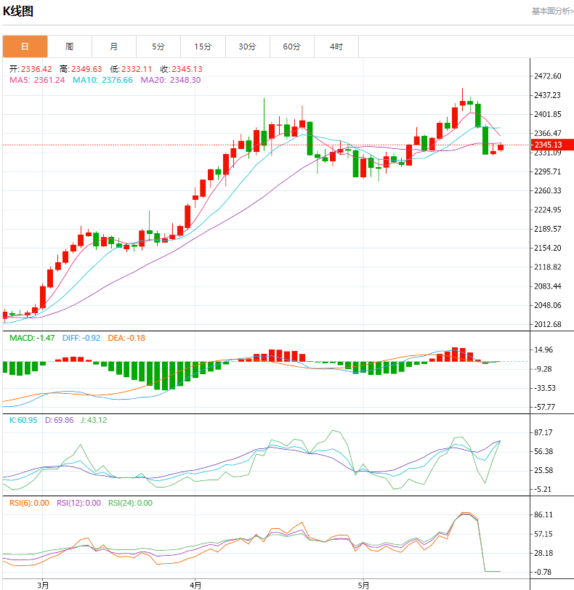This screenshot has height=590, width=574.
Task: Switch to the 周 (weekly) tab
Action: 70,47
